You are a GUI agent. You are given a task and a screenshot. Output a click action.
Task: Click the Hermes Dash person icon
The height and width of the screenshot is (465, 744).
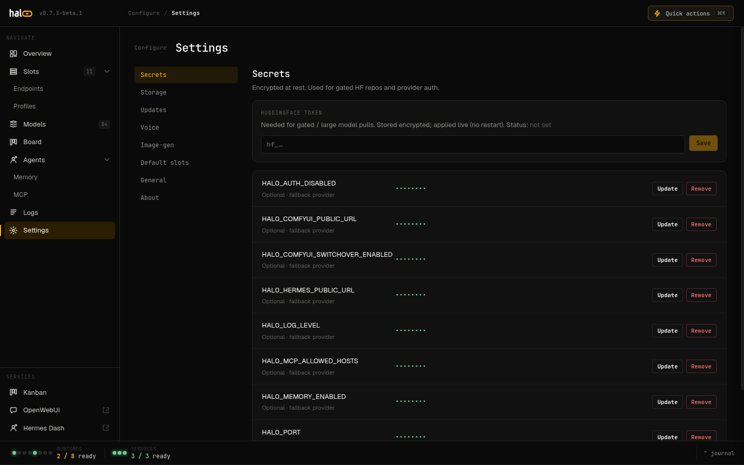13,428
